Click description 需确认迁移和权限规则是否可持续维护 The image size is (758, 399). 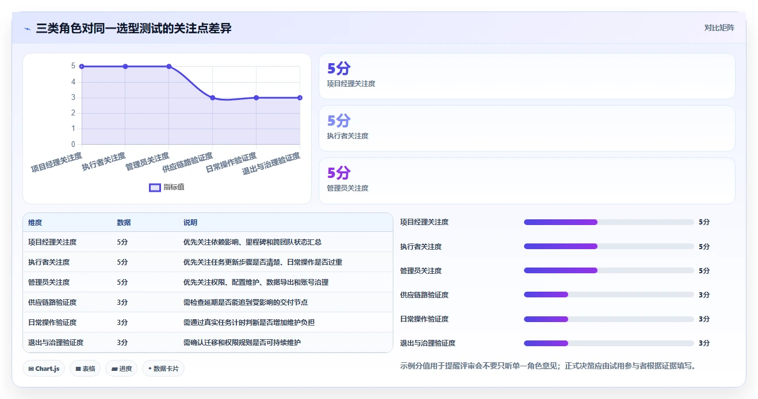point(242,343)
